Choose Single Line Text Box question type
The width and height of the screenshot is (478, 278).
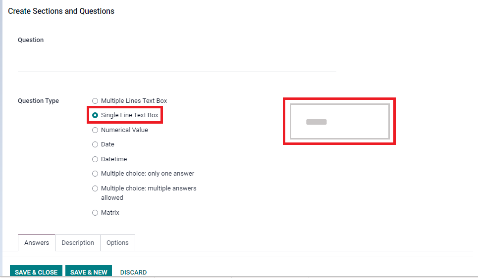click(x=95, y=115)
